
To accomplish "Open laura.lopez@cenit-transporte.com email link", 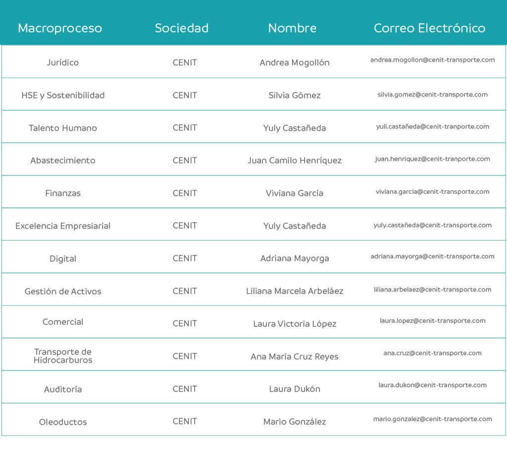I will click(432, 321).
